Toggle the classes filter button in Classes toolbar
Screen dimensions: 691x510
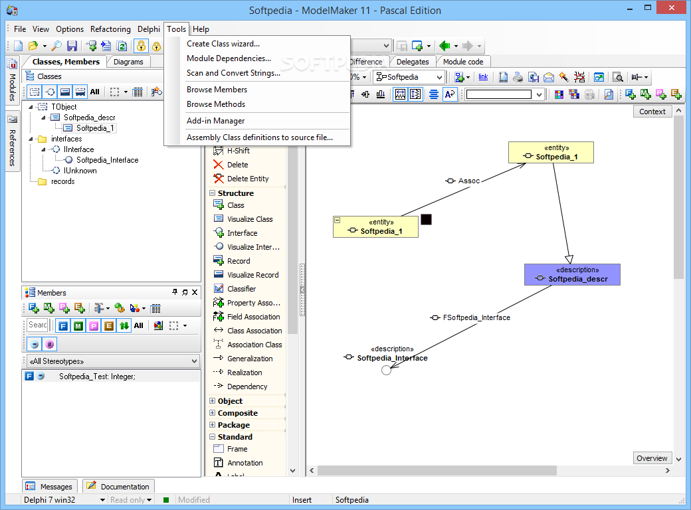[35, 92]
